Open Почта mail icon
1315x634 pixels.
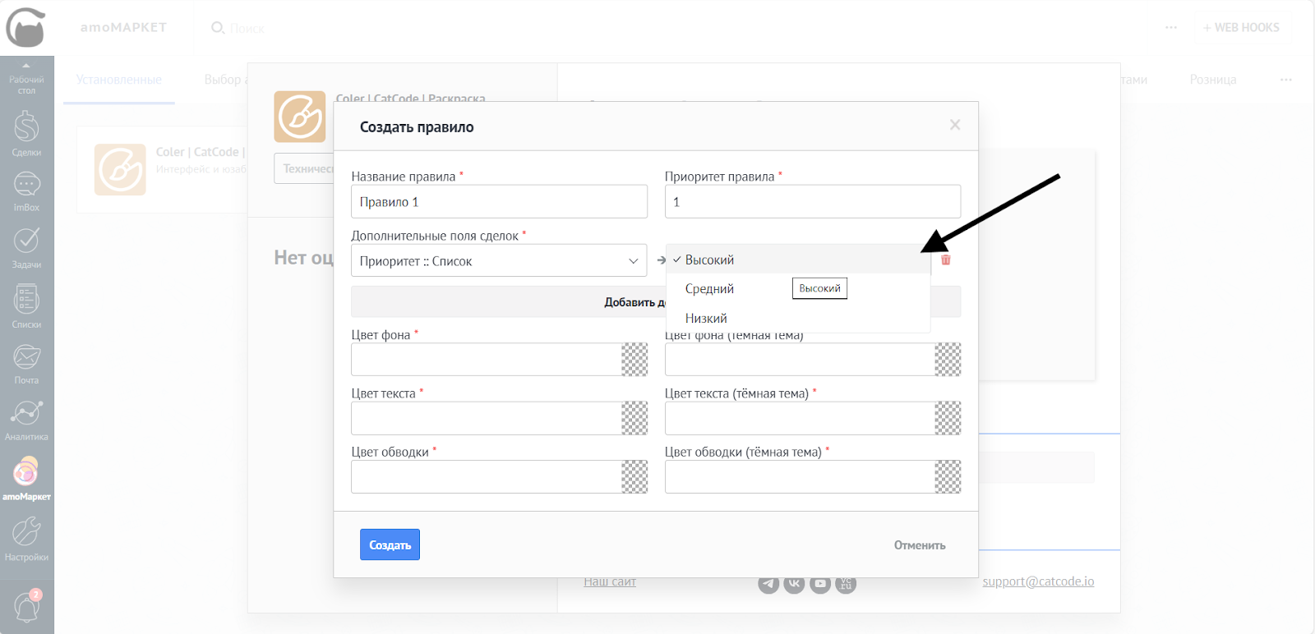click(26, 362)
